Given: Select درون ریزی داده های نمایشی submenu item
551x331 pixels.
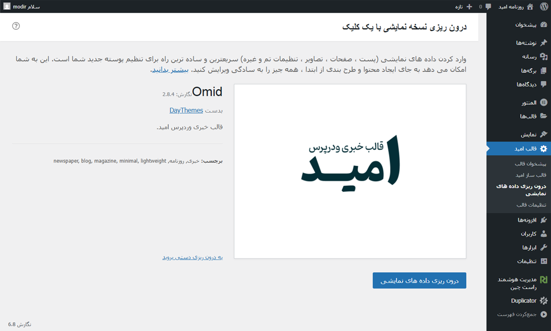Looking at the screenshot, I should tap(521, 189).
